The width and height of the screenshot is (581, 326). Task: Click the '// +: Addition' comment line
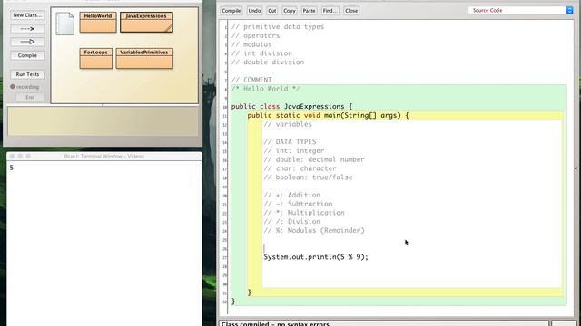coord(291,196)
